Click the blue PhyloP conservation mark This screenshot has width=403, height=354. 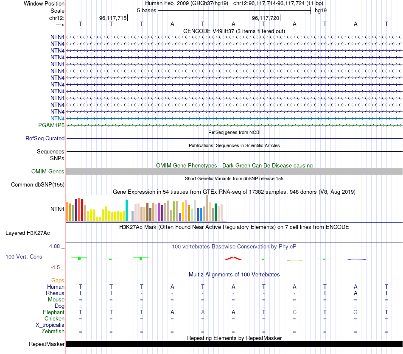[x=356, y=259]
